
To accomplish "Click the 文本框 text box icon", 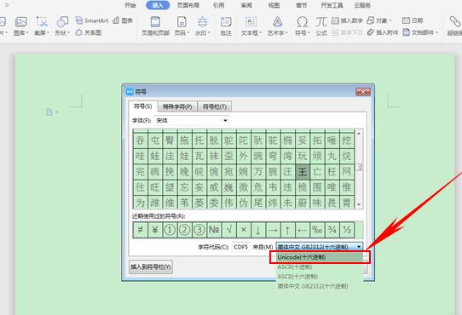I will click(251, 22).
